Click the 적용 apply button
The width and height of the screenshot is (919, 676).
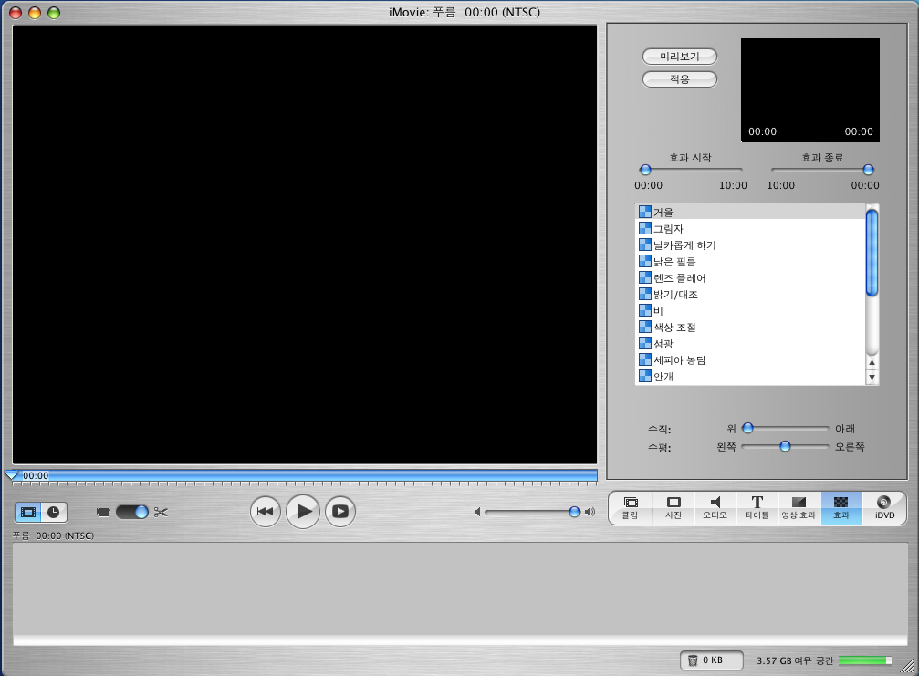[679, 79]
